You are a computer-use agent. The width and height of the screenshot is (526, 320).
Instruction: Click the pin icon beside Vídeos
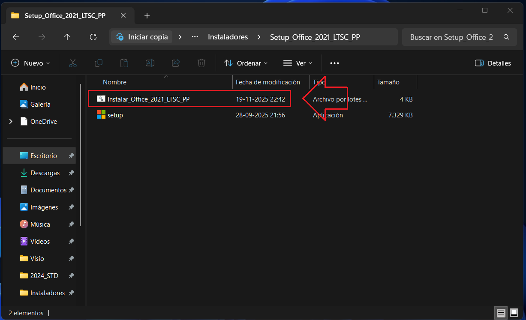(x=71, y=242)
